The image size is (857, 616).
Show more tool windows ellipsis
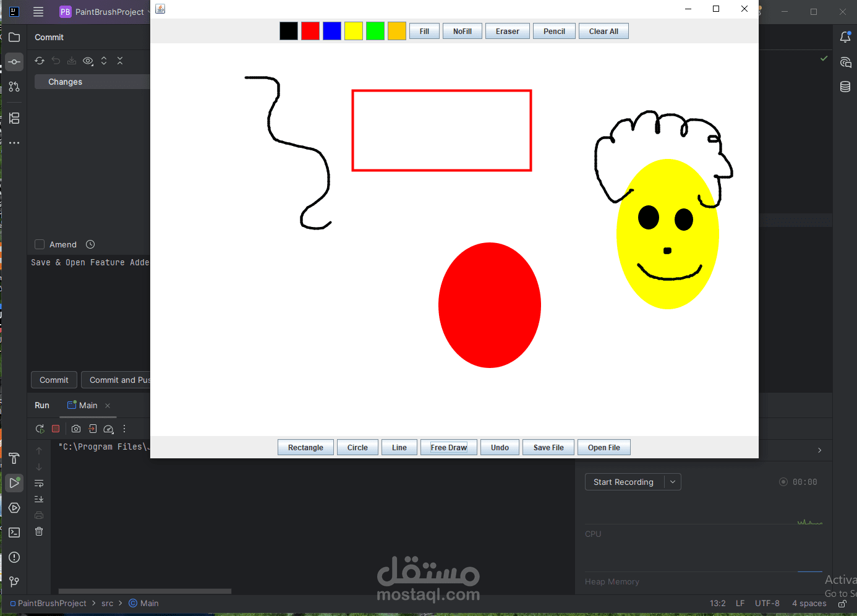14,143
